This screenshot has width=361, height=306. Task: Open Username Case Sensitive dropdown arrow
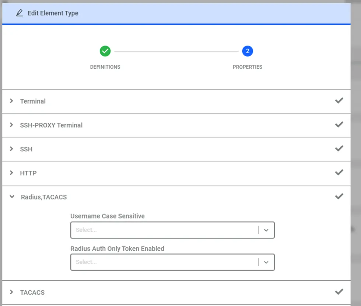pos(266,230)
